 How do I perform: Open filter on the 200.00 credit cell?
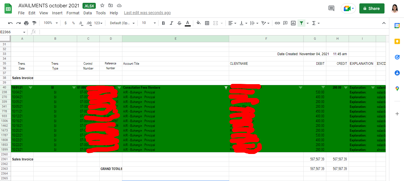[x=346, y=88]
